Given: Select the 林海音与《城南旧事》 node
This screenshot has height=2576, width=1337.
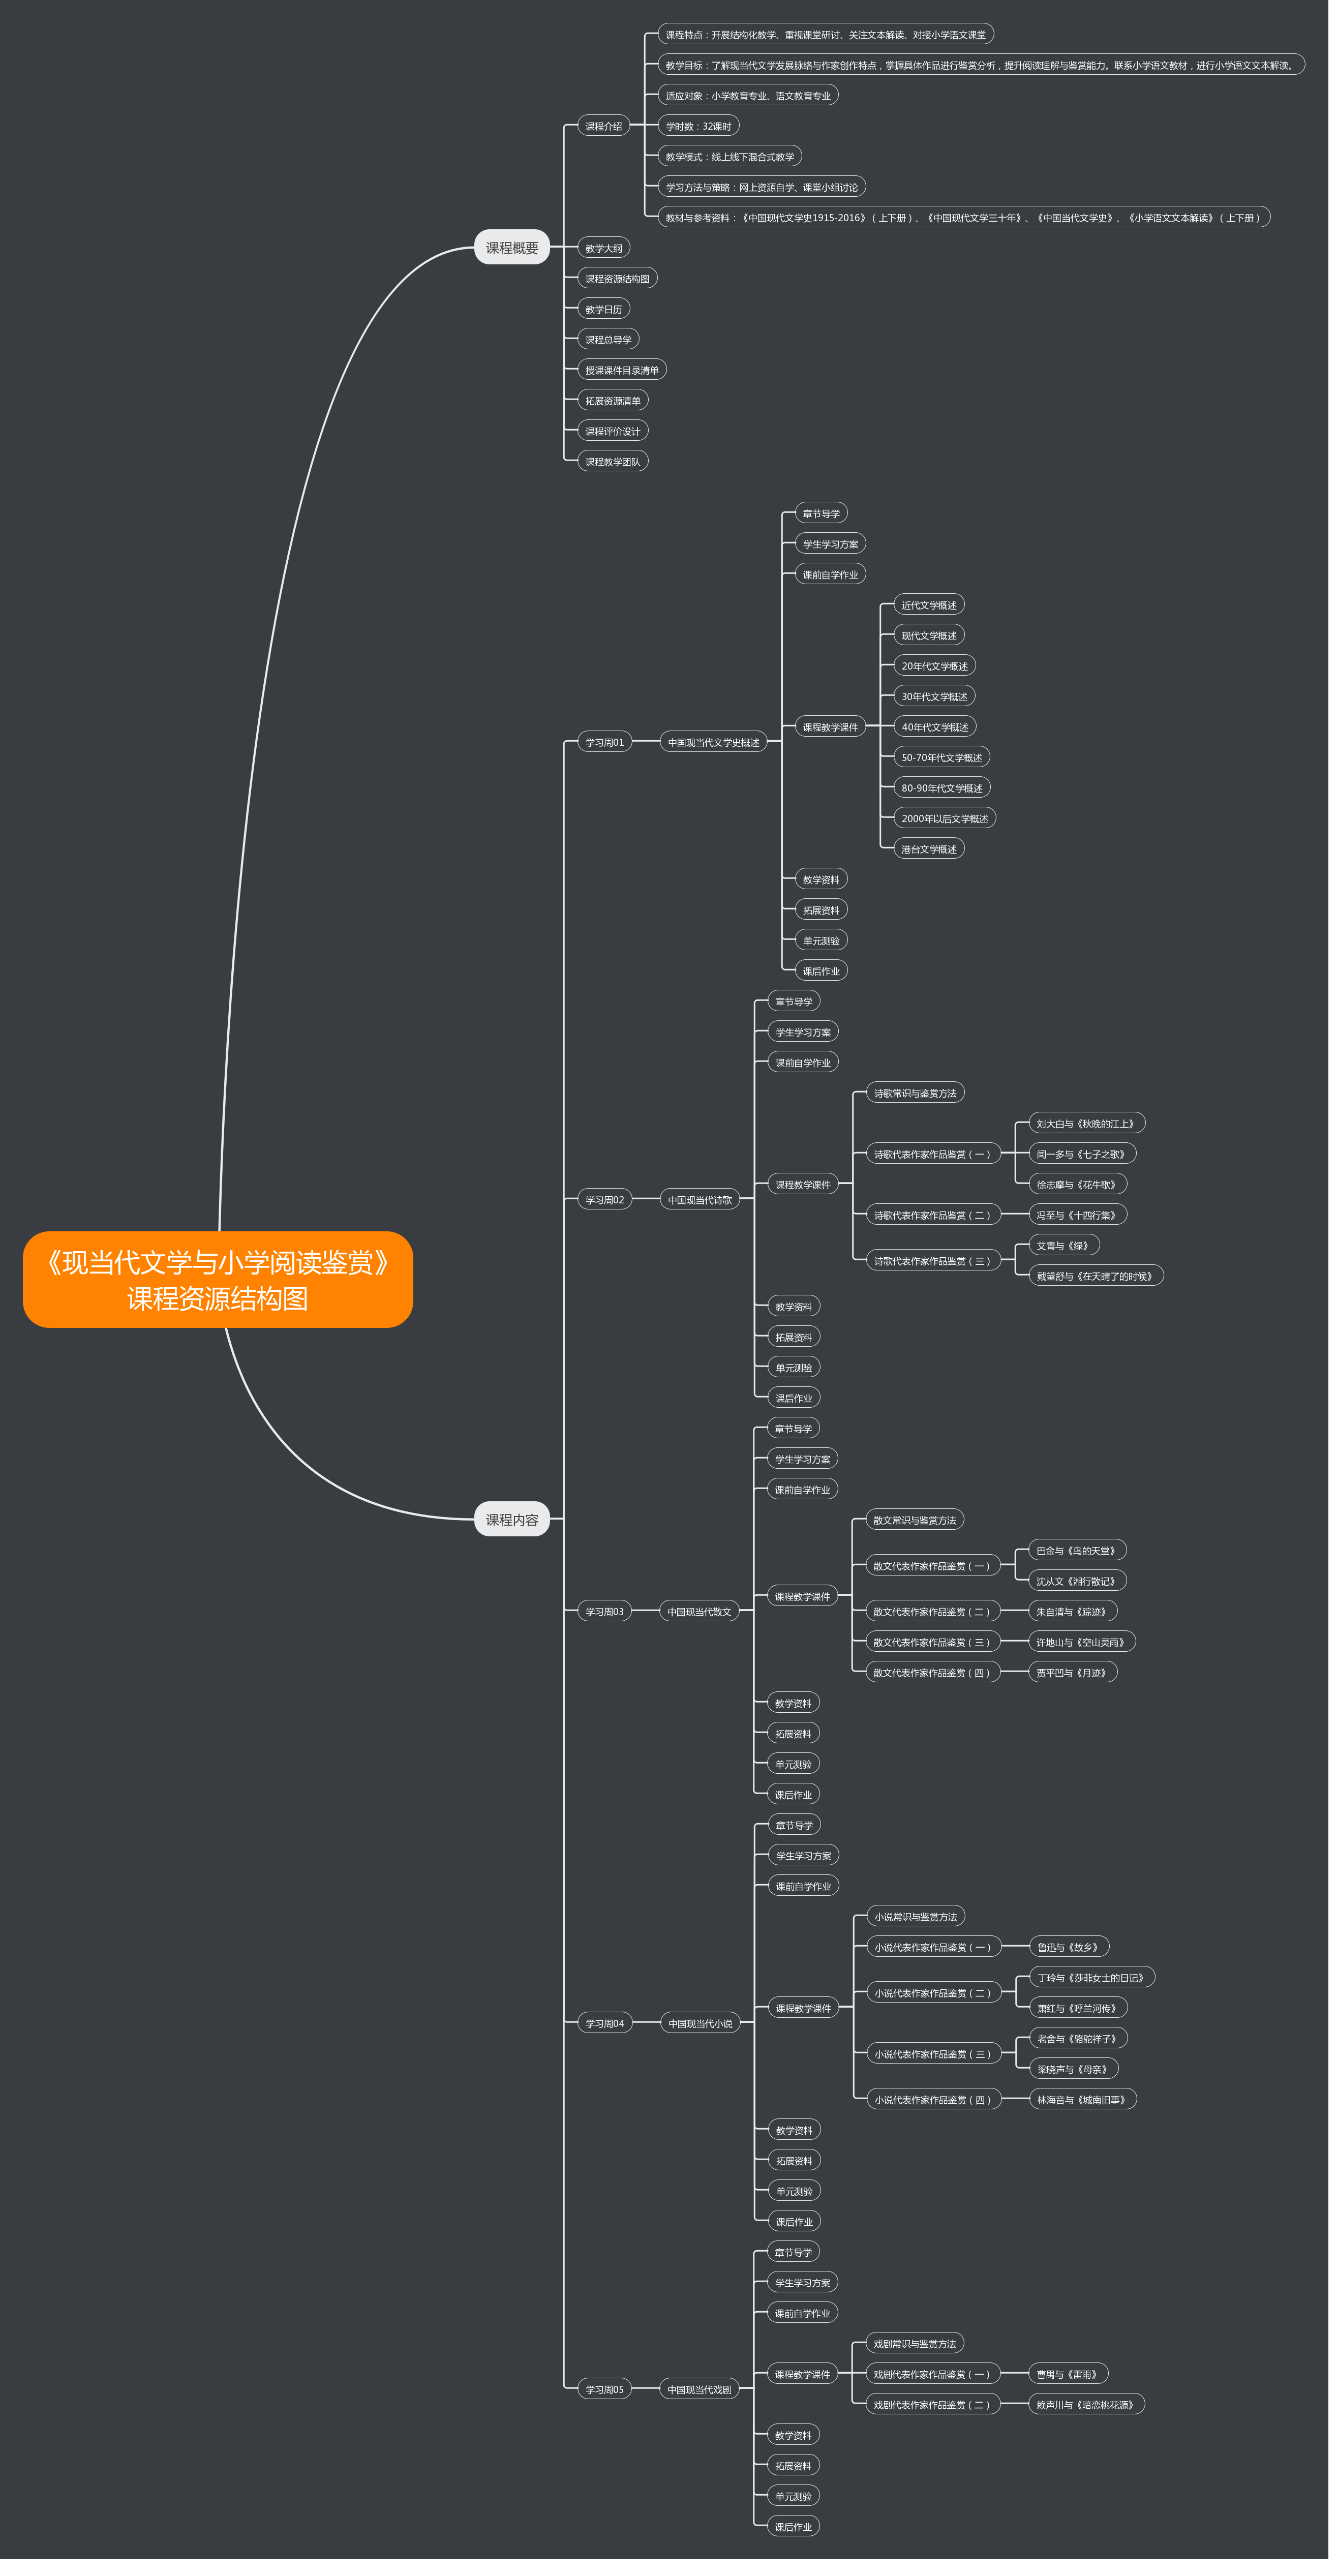Looking at the screenshot, I should (x=1082, y=2099).
